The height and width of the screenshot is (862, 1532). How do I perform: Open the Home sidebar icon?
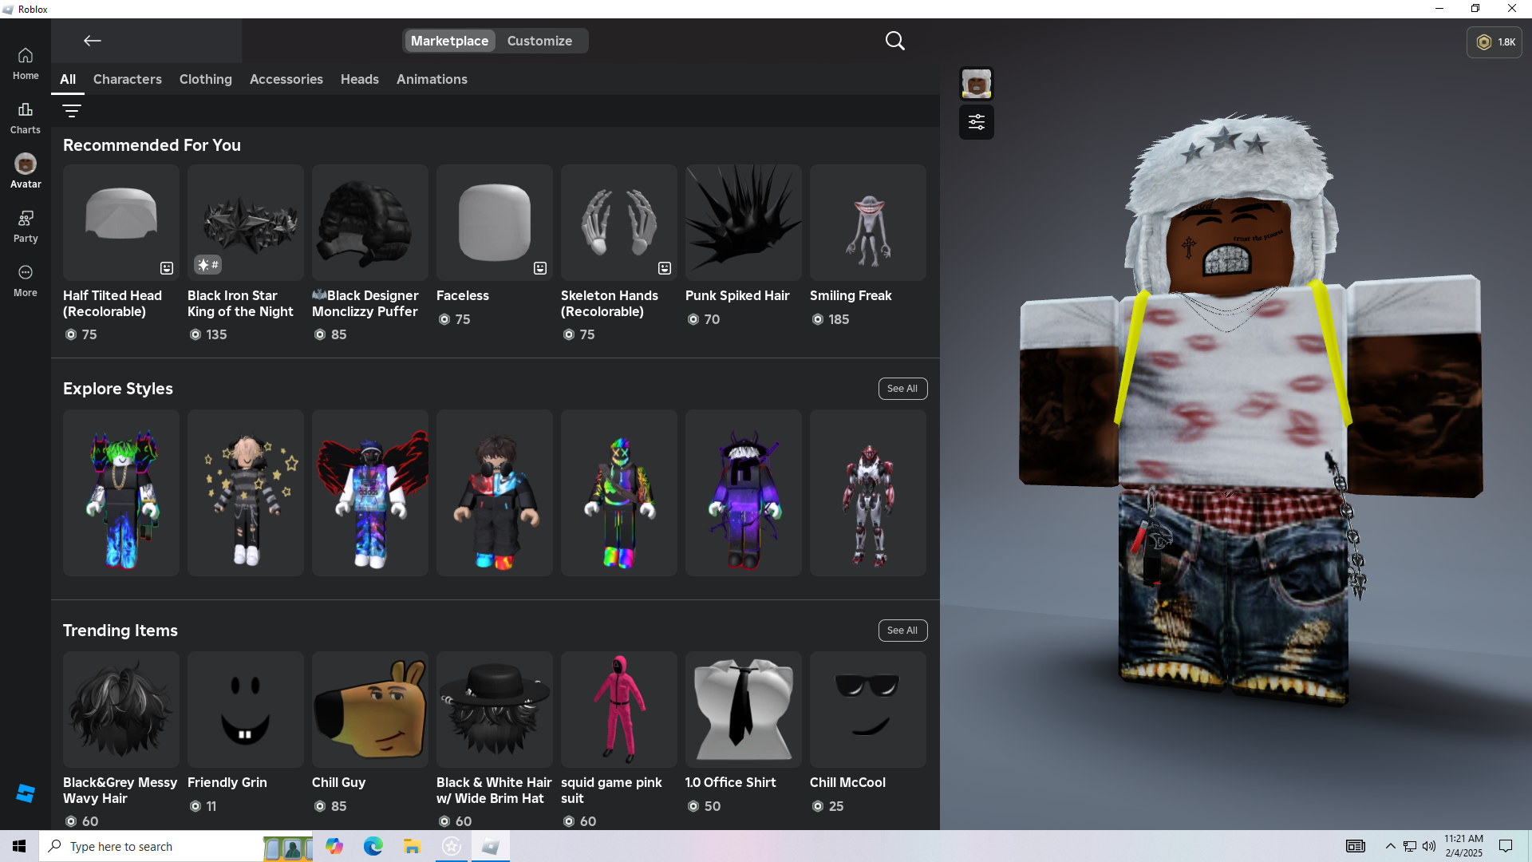click(26, 63)
